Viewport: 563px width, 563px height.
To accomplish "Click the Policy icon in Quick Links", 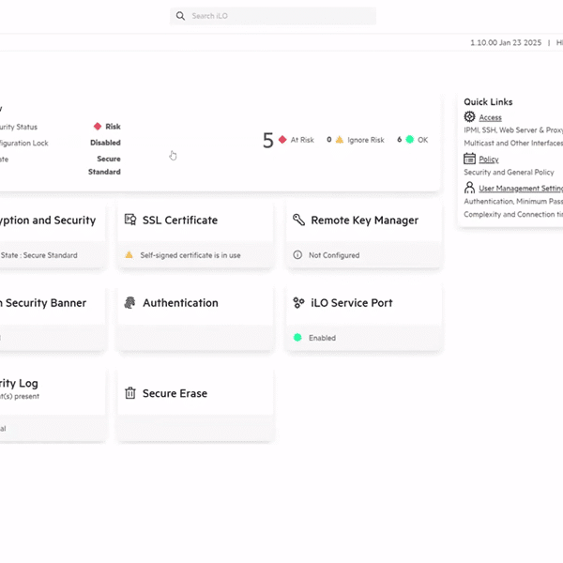I will point(470,160).
